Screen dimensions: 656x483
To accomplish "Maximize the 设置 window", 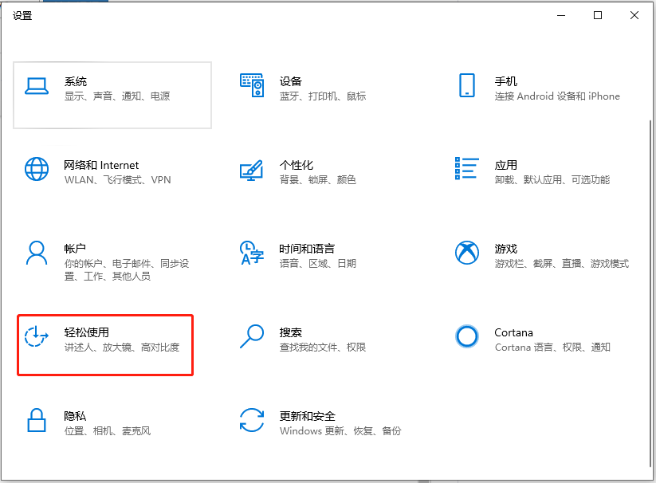I will pos(598,15).
